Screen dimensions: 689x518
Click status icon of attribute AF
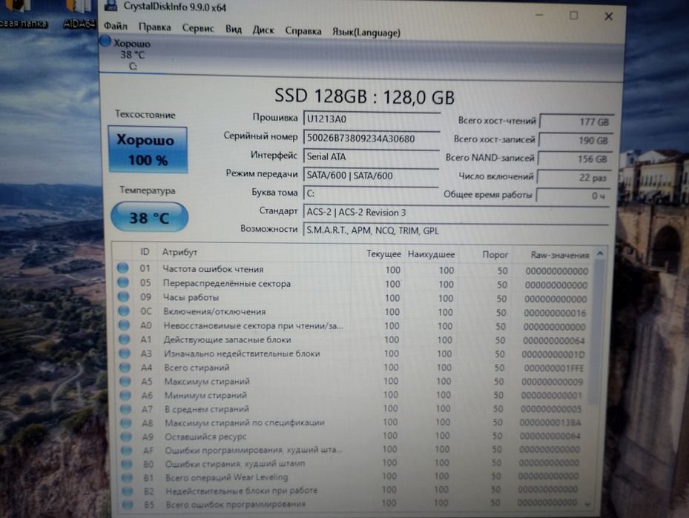tap(127, 451)
